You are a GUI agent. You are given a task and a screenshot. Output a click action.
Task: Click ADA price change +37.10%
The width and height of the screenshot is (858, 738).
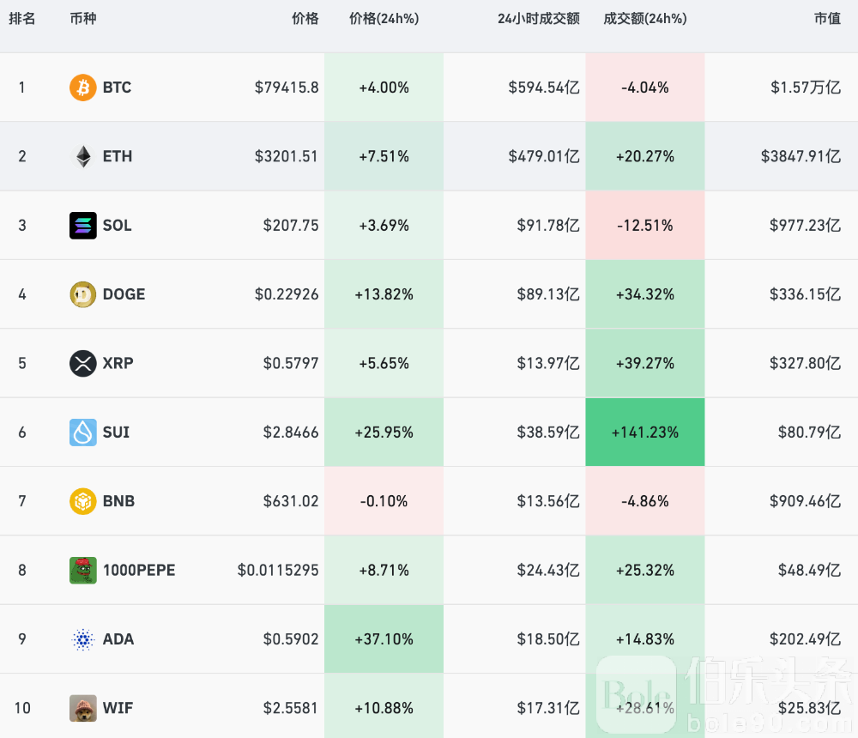coord(384,639)
